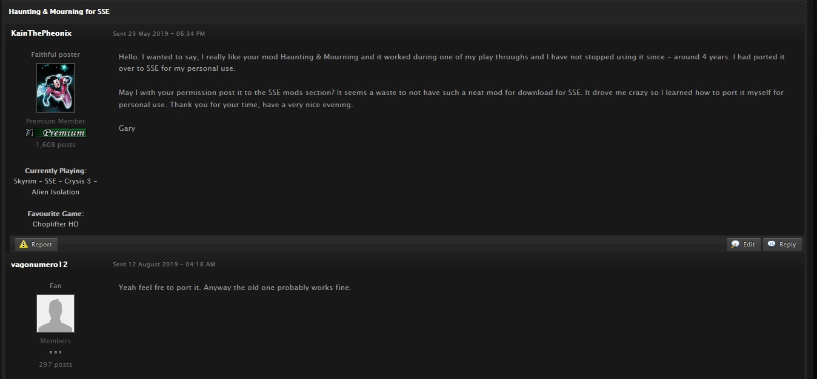Click the green Premium badge
This screenshot has width=817, height=379.
[56, 133]
